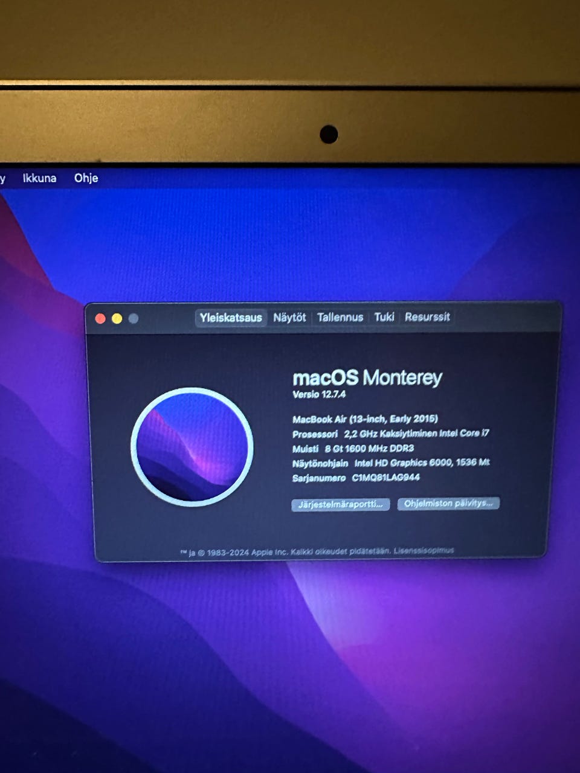Click the Versio 12.7.4 text
This screenshot has width=580, height=773.
(x=319, y=394)
